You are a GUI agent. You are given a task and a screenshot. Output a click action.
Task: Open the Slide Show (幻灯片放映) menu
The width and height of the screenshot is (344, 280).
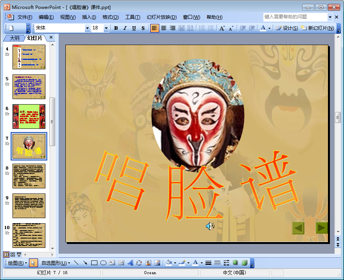(162, 17)
